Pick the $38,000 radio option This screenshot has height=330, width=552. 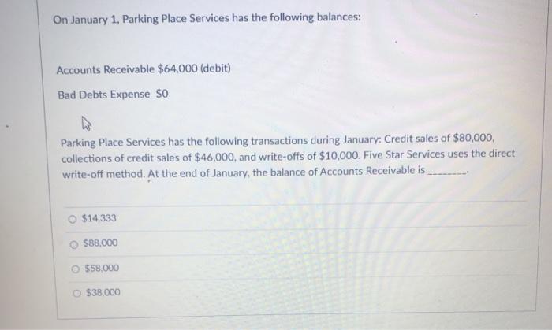[76, 293]
